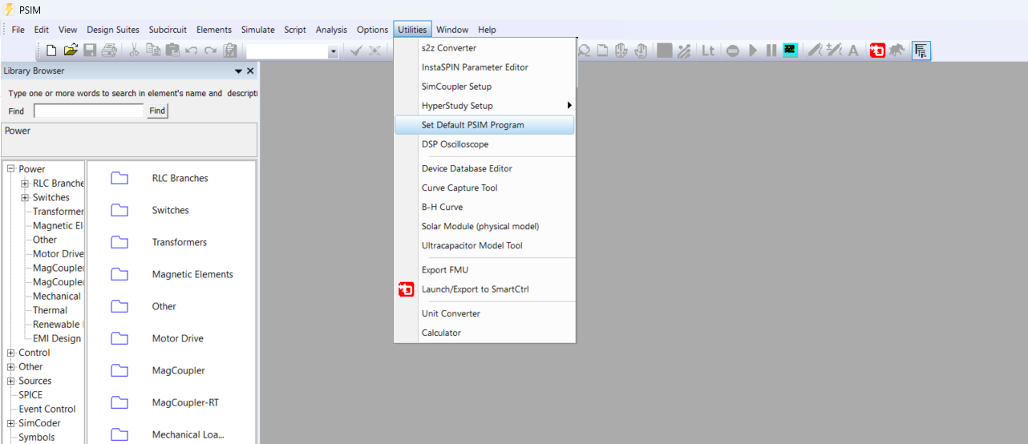1028x444 pixels.
Task: Expand the RLC Branches tree node
Action: click(x=25, y=184)
